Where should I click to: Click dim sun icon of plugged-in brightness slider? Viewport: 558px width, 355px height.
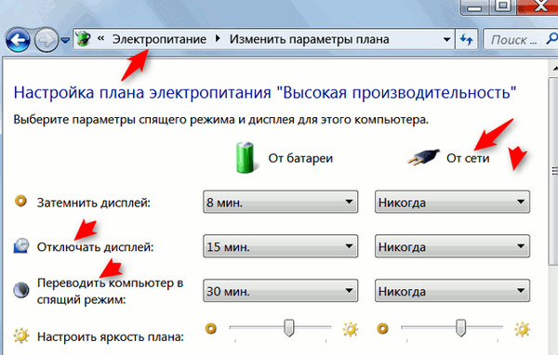point(383,328)
